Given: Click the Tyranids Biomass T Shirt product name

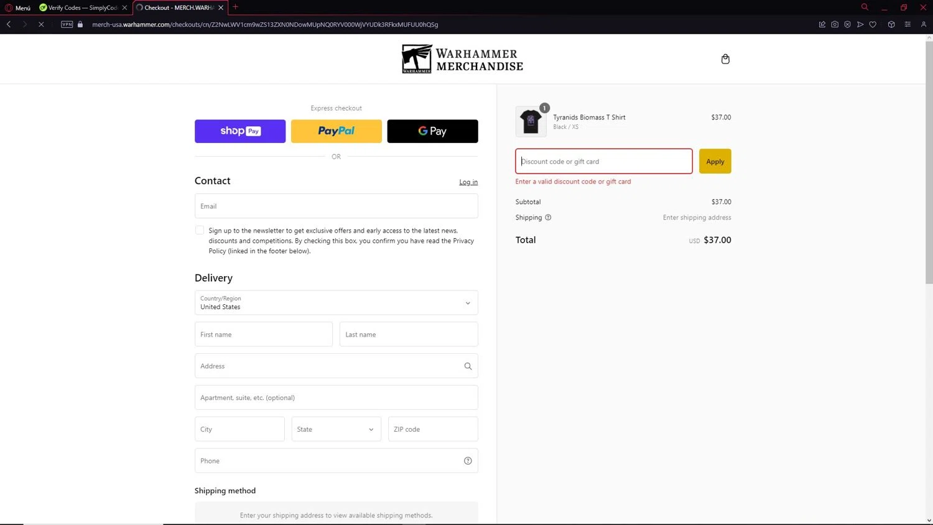Looking at the screenshot, I should click(589, 117).
